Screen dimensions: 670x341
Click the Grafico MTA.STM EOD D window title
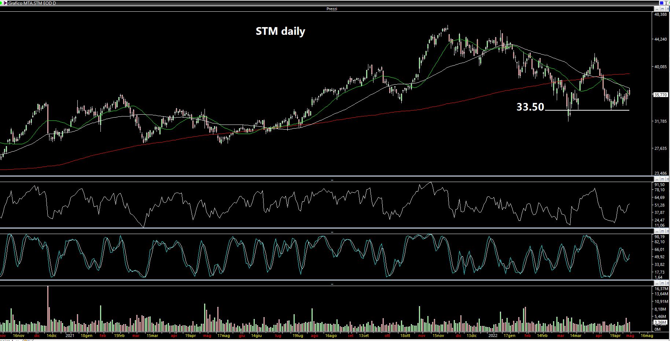tap(32, 3)
